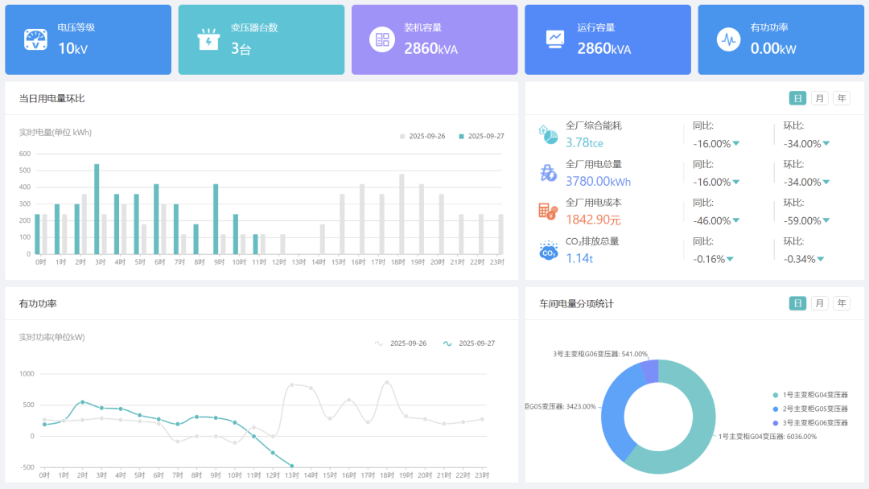
Task: Toggle 2025-09-26 legend in 当日用电量环比 chart
Action: tap(422, 136)
